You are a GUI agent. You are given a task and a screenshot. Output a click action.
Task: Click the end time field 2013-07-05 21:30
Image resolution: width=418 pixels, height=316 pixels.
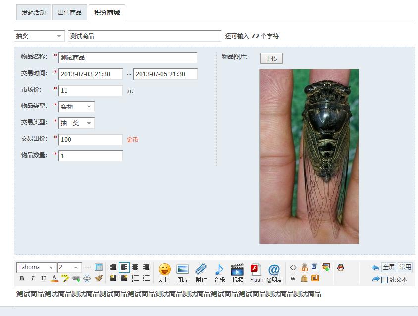(x=165, y=74)
